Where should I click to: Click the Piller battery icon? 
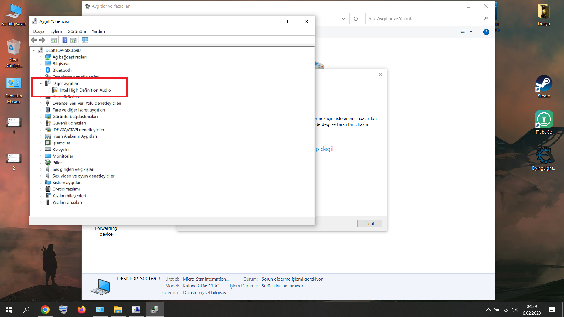pos(48,163)
